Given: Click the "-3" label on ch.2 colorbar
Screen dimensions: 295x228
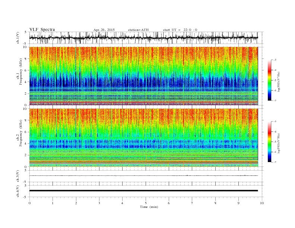Looking at the screenshot, I should tap(275, 122).
